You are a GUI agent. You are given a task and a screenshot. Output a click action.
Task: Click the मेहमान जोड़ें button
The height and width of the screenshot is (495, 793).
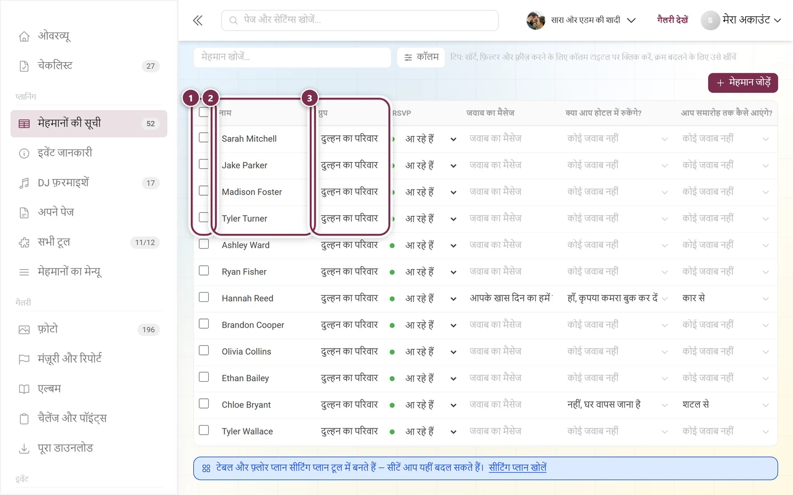click(743, 83)
